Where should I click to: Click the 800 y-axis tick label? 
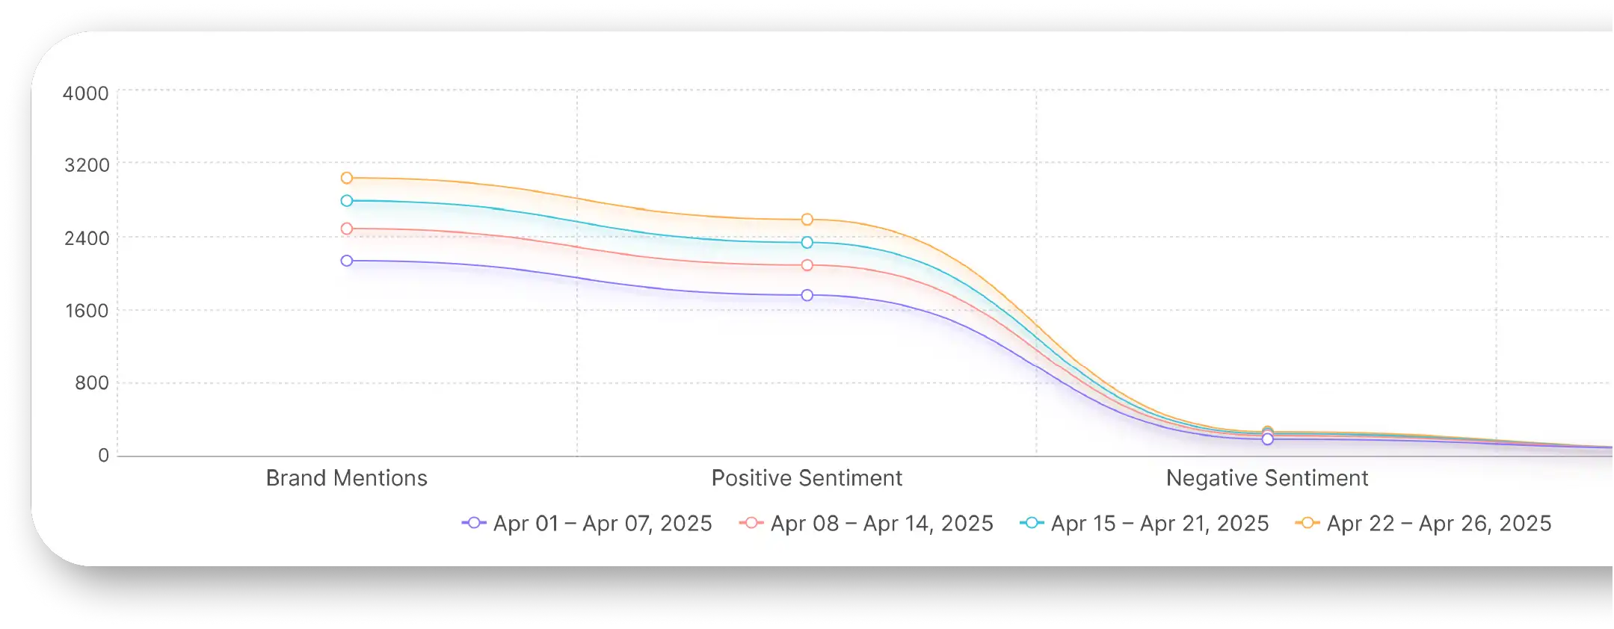coord(92,383)
